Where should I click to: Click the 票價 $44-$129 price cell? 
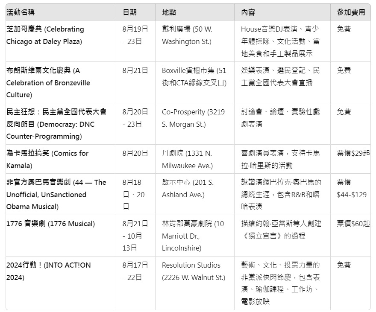(351, 188)
